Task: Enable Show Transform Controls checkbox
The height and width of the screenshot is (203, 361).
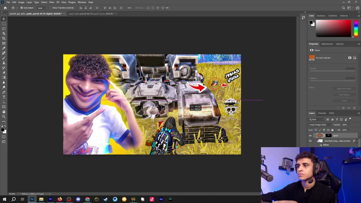Action: point(51,8)
